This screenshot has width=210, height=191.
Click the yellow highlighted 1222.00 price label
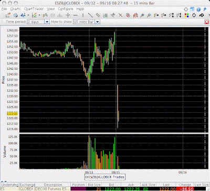pos(12,114)
